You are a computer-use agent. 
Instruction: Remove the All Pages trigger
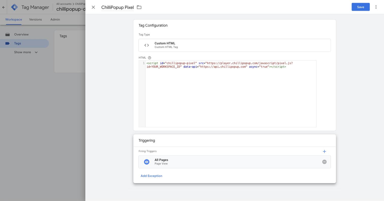tap(324, 162)
